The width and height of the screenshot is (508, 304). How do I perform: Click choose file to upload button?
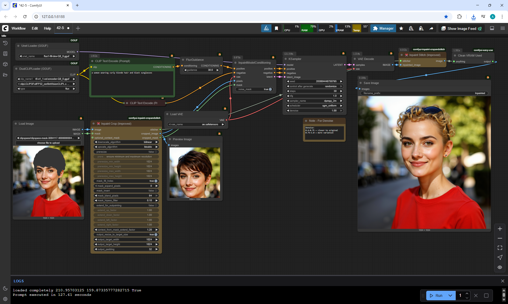pos(48,143)
